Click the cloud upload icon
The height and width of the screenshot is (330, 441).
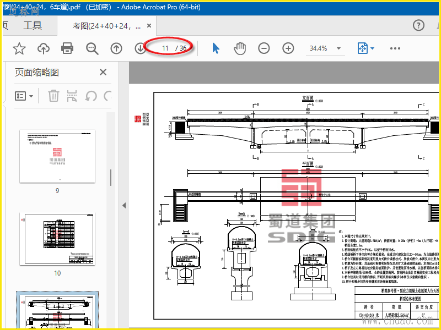(44, 48)
